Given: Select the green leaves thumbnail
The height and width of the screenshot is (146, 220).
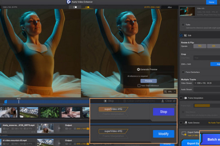Looking at the screenshot, I should pos(50,112).
